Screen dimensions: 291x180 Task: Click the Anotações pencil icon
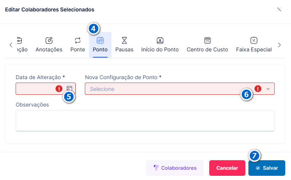click(x=49, y=40)
